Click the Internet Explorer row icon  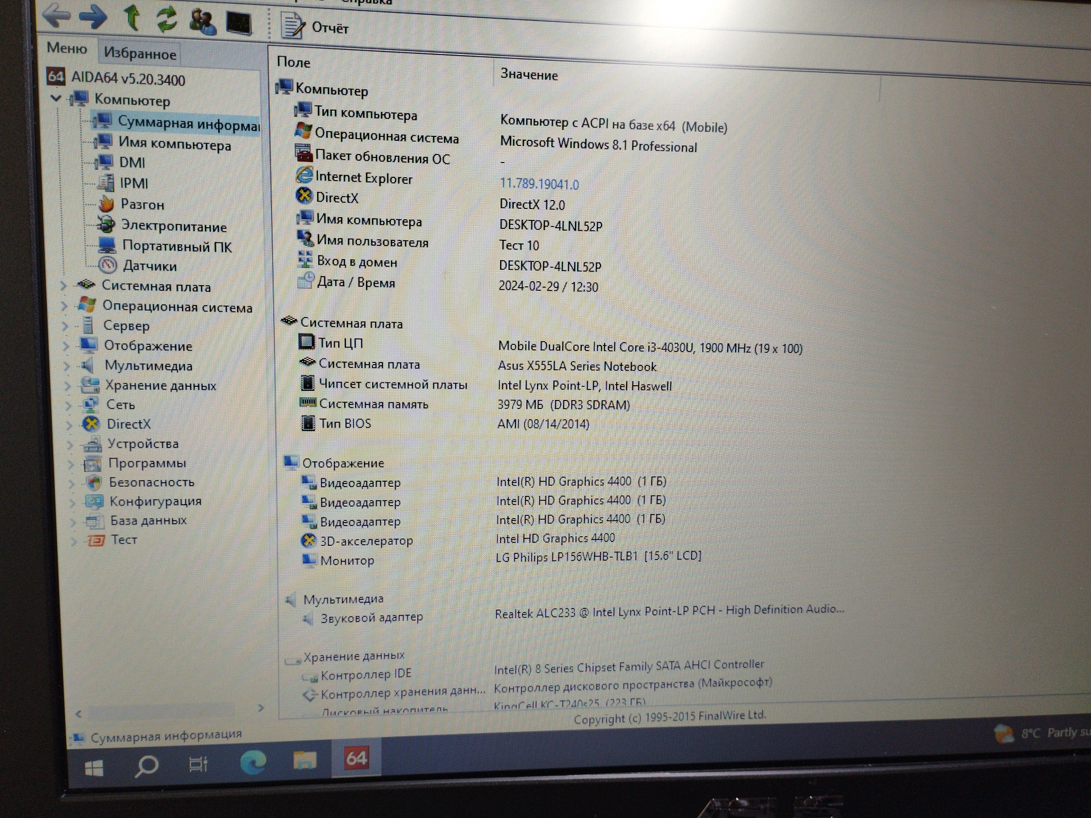pyautogui.click(x=305, y=175)
